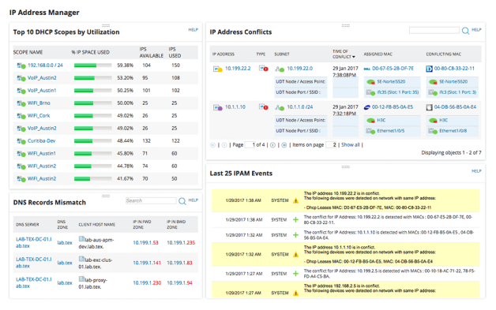
Task: Click conflict type icon for 10.199.22.2
Action: [x=263, y=69]
